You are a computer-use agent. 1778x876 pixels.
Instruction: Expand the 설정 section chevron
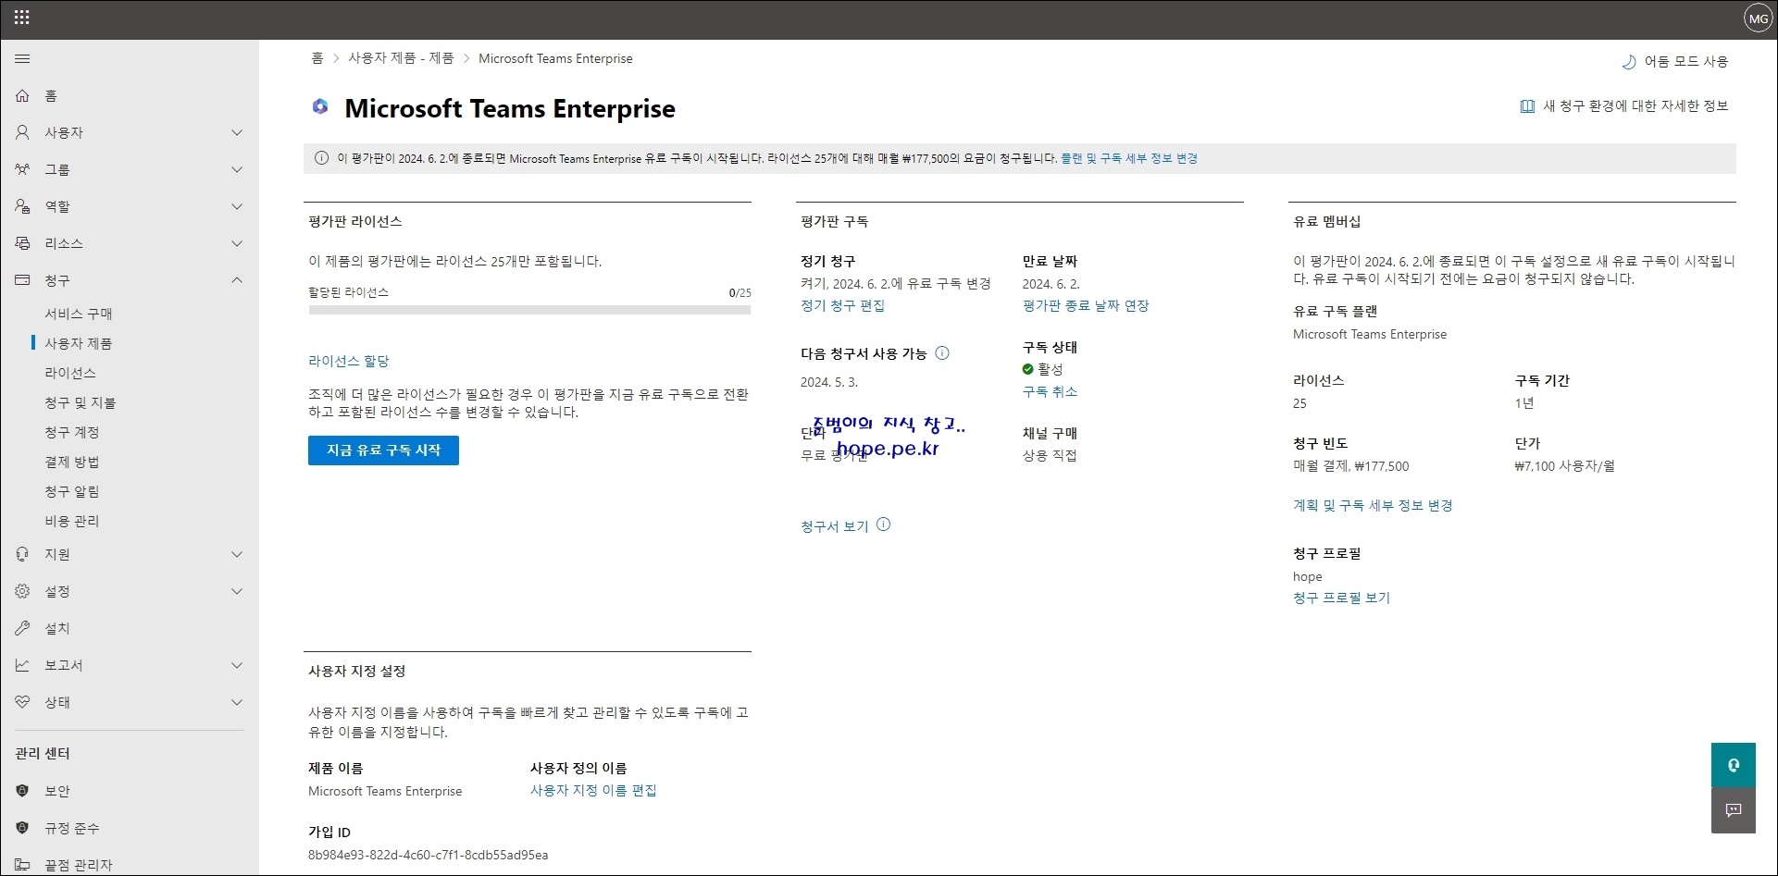pos(237,591)
